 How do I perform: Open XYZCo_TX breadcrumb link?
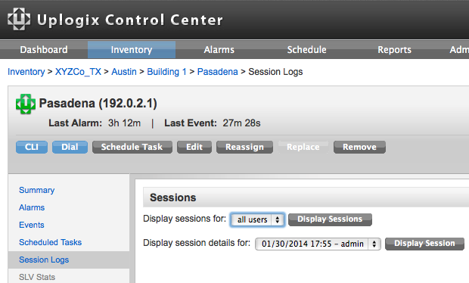78,72
